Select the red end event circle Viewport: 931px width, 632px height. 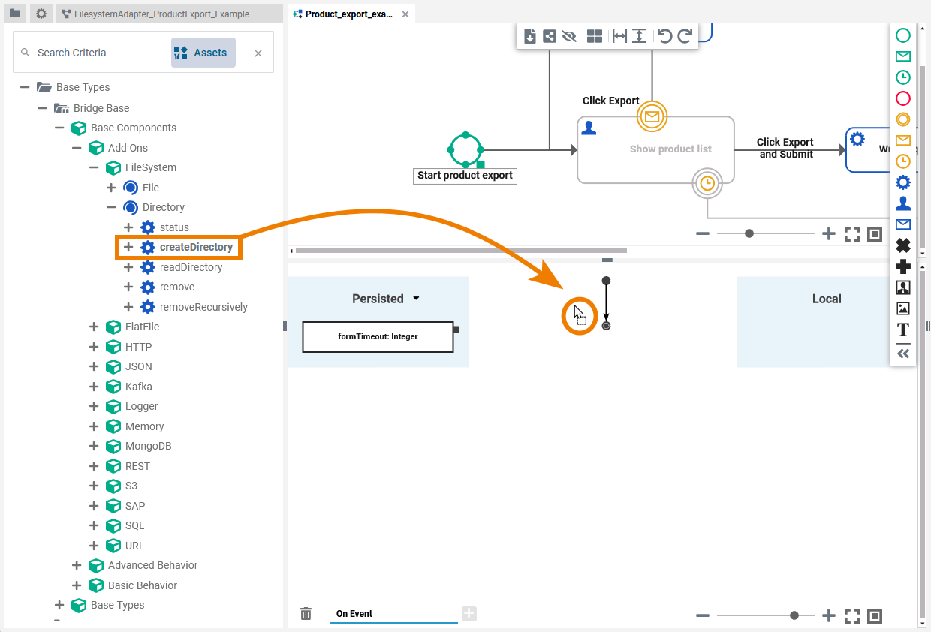[903, 98]
